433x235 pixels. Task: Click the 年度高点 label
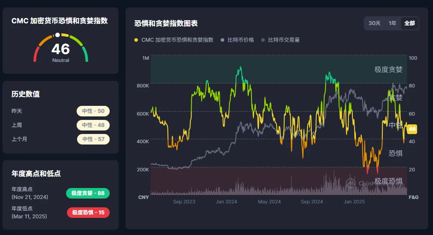click(x=22, y=189)
